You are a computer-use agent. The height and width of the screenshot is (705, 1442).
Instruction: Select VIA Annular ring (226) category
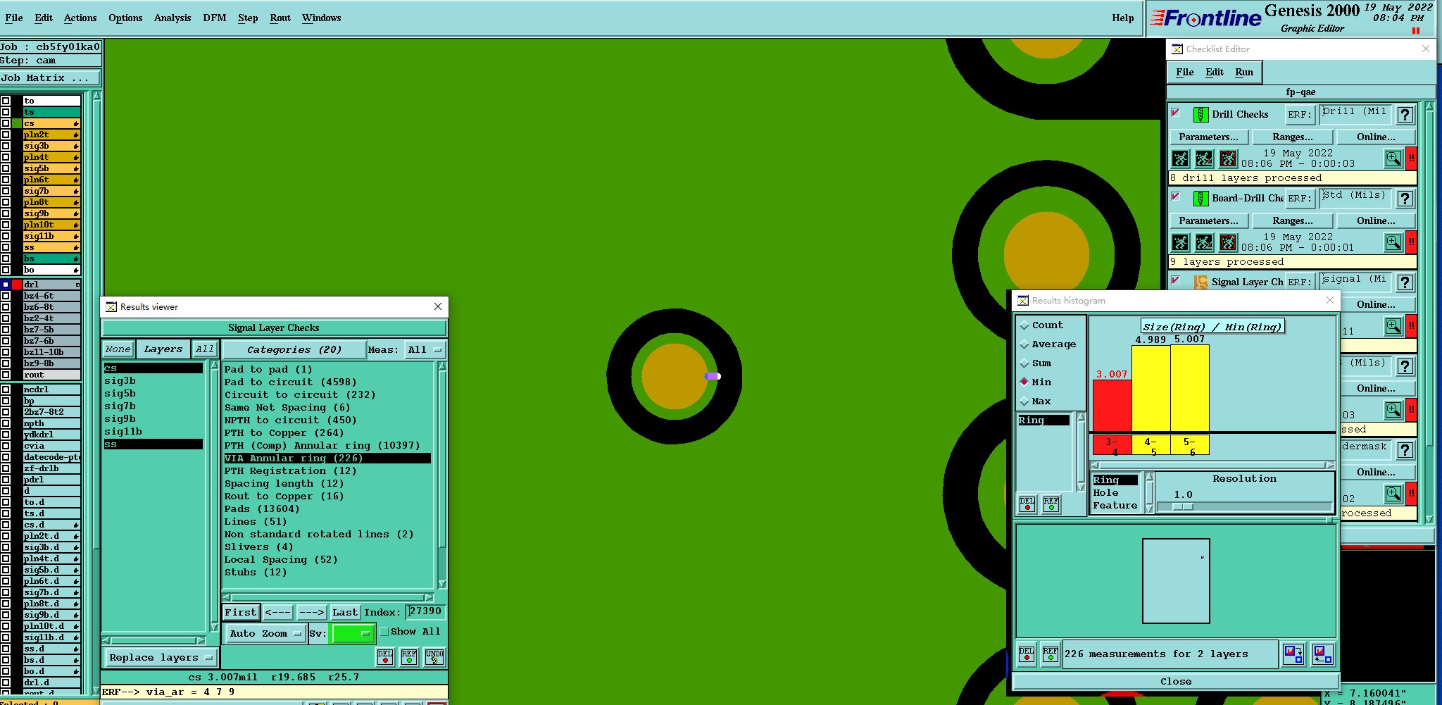[327, 458]
